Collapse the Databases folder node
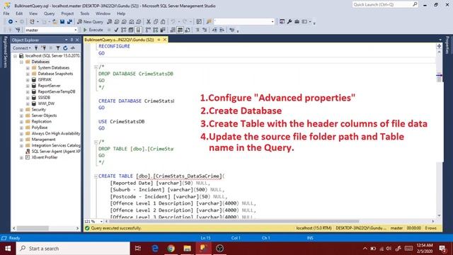 (x=21, y=62)
